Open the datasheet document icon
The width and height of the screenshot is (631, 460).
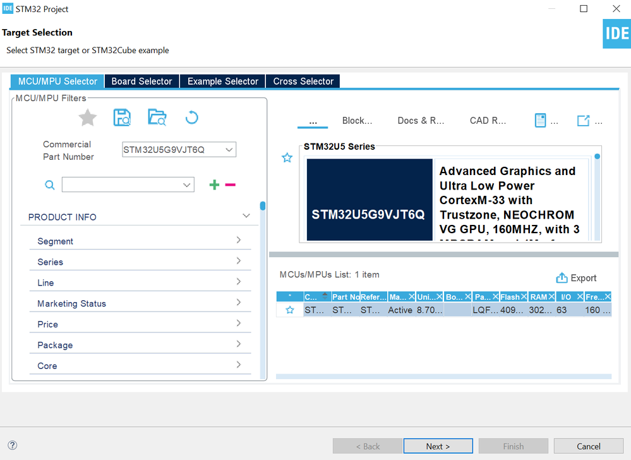click(540, 120)
